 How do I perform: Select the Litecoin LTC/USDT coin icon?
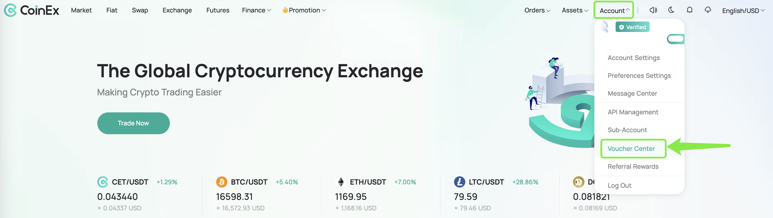(x=459, y=182)
